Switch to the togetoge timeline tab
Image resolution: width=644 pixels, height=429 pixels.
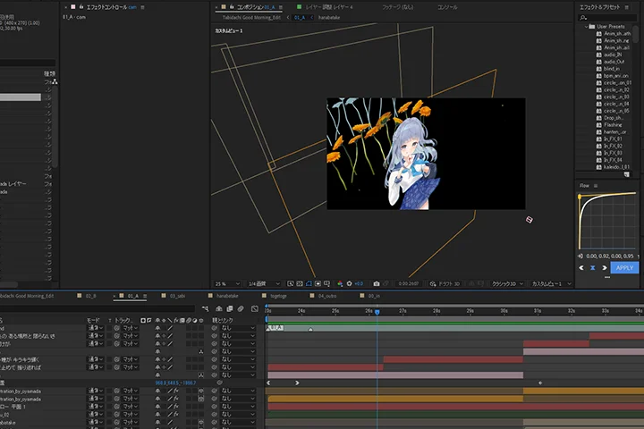pyautogui.click(x=278, y=296)
